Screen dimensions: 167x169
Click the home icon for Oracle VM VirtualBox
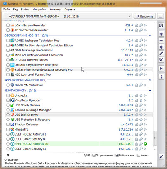point(137,85)
